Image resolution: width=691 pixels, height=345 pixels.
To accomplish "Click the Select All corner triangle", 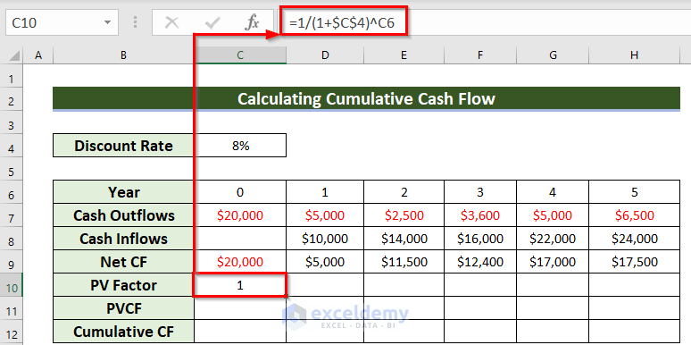I will click(14, 55).
